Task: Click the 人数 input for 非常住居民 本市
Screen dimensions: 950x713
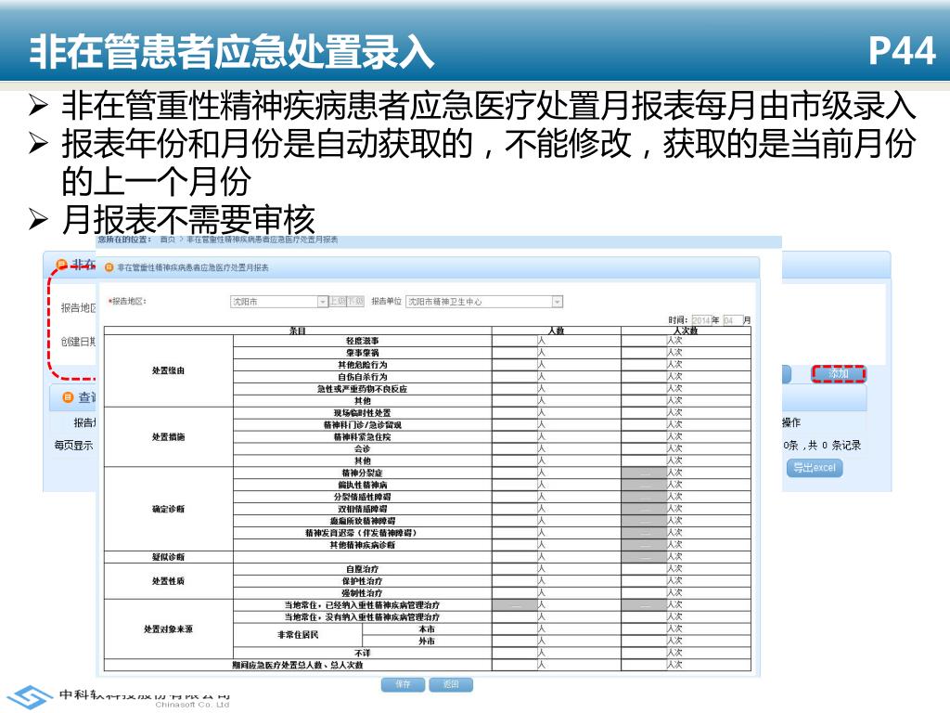Action: pos(515,629)
